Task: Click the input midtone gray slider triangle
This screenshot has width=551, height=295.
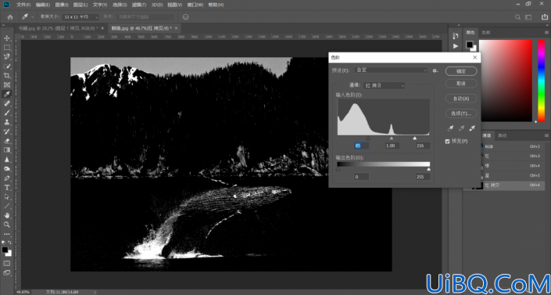Action: 392,139
